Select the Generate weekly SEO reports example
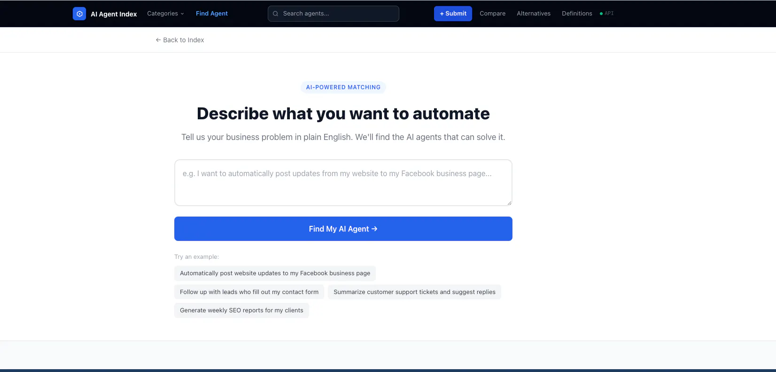 (x=241, y=310)
